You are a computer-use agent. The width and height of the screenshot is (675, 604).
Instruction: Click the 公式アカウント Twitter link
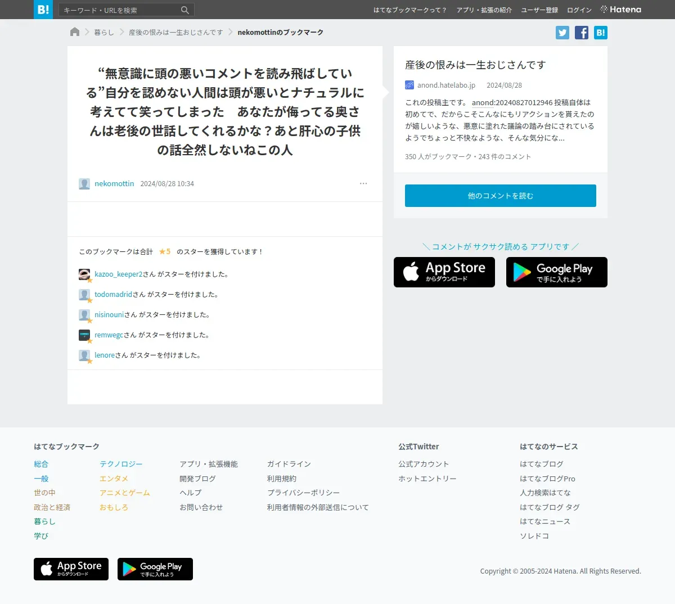(x=424, y=465)
